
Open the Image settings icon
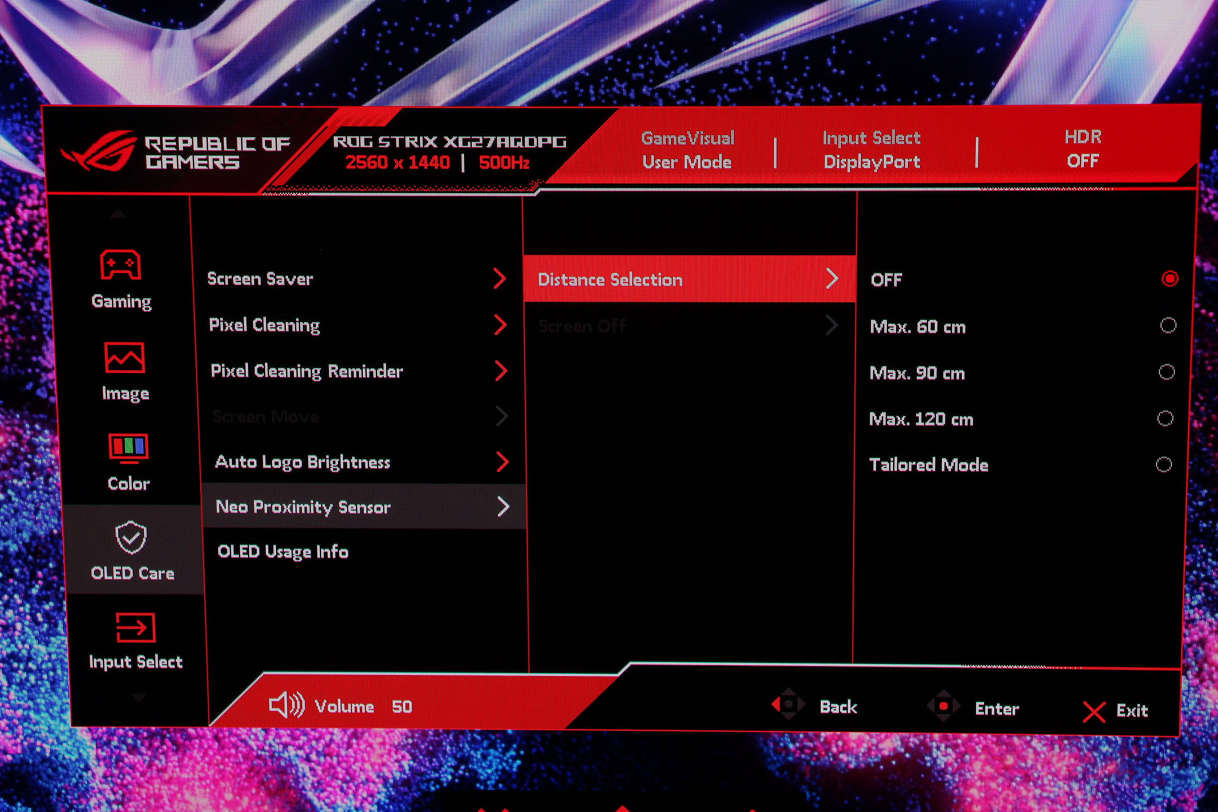124,357
